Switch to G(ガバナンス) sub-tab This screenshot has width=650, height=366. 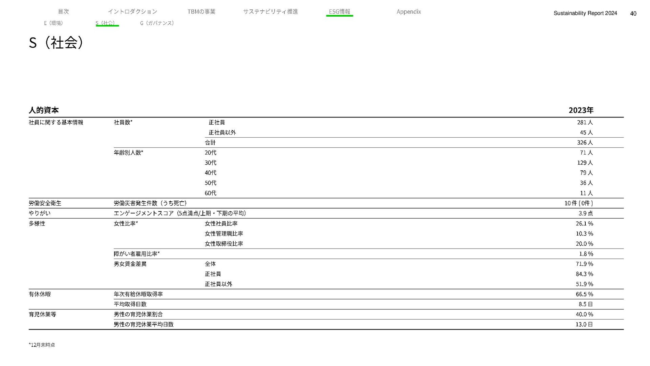(157, 23)
